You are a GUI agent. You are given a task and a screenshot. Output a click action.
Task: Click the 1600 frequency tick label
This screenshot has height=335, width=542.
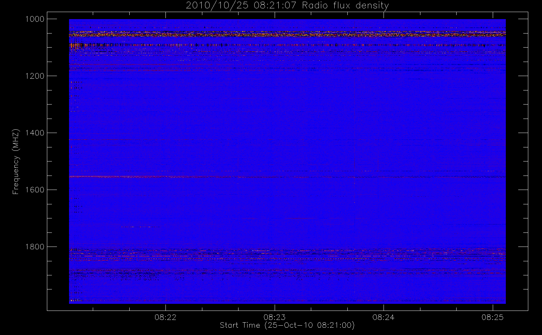[35, 190]
